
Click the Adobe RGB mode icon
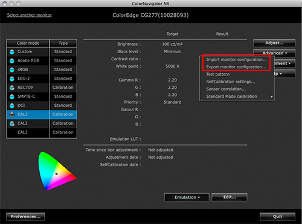12,61
